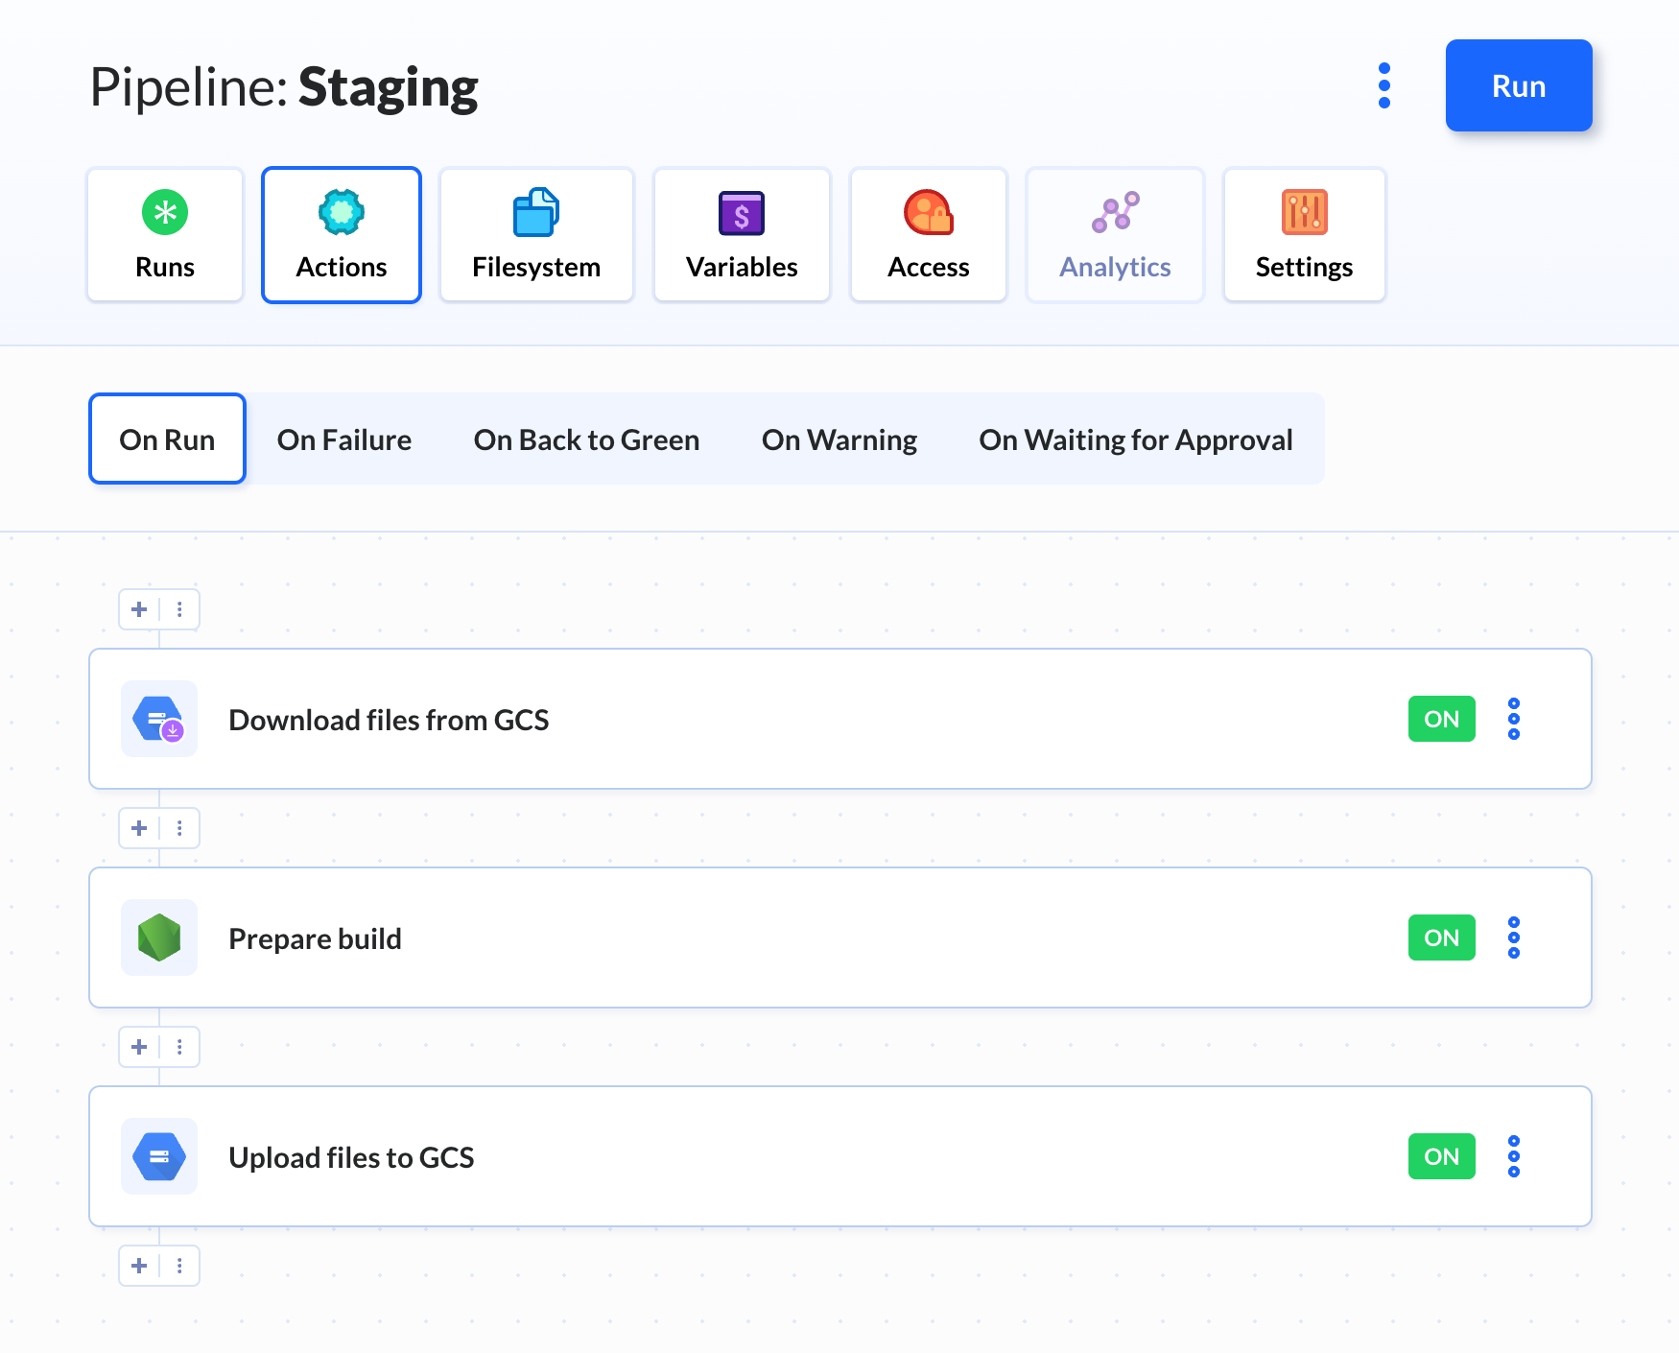This screenshot has width=1679, height=1353.
Task: Toggle ON switch for Upload files to GCS
Action: 1441,1156
